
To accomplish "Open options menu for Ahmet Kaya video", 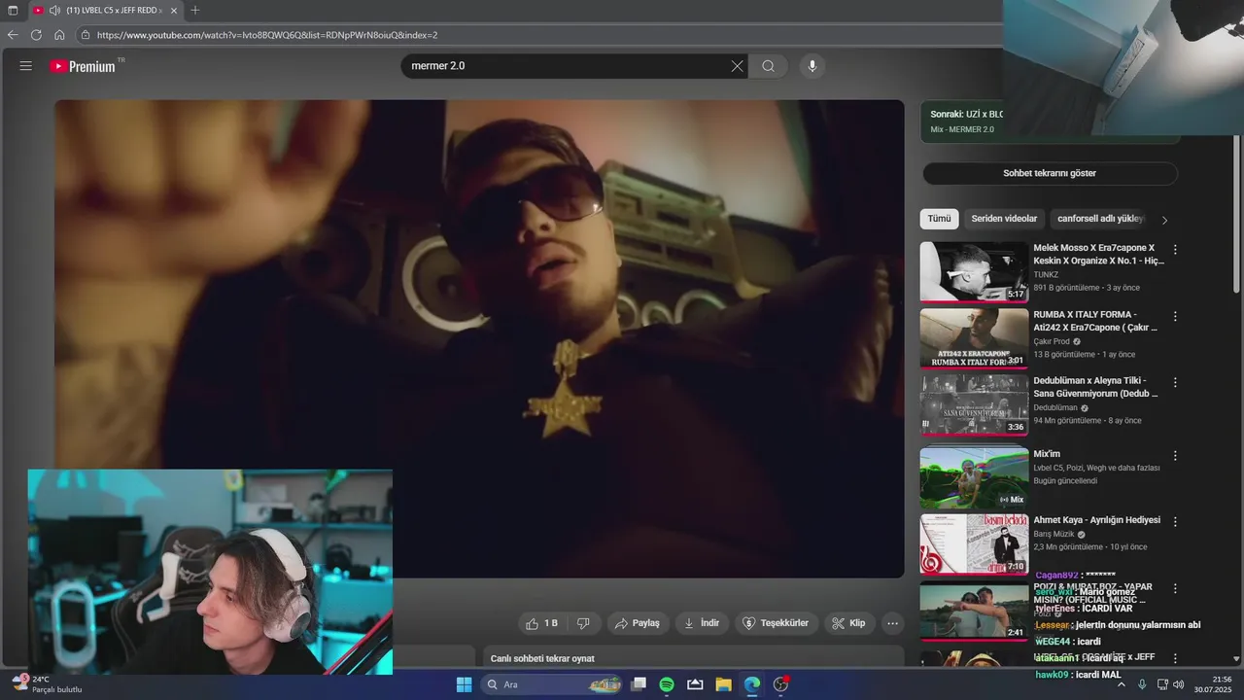I will (x=1175, y=522).
